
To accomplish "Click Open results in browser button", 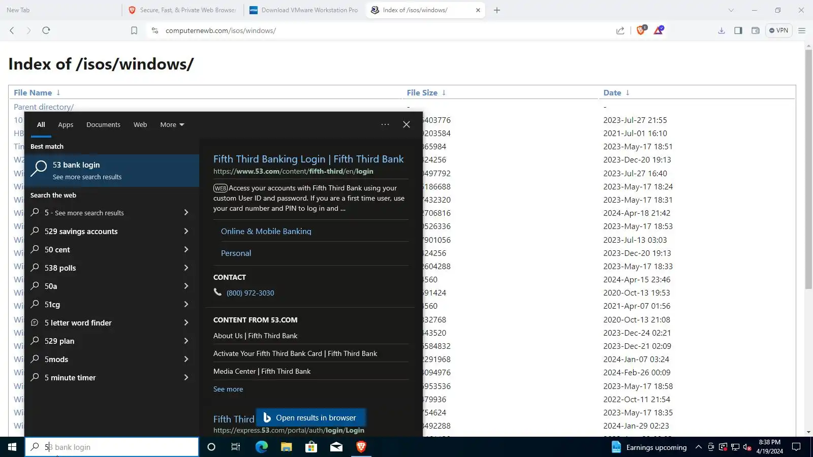I will 310,418.
